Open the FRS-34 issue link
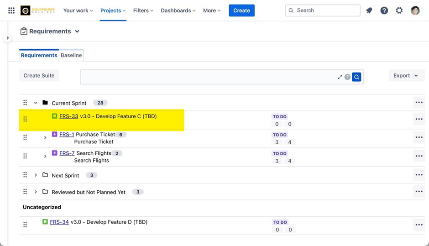The image size is (429, 246). click(x=59, y=222)
